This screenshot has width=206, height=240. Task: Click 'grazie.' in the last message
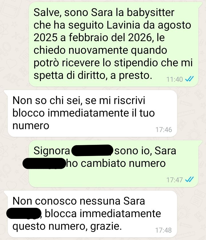point(106,227)
